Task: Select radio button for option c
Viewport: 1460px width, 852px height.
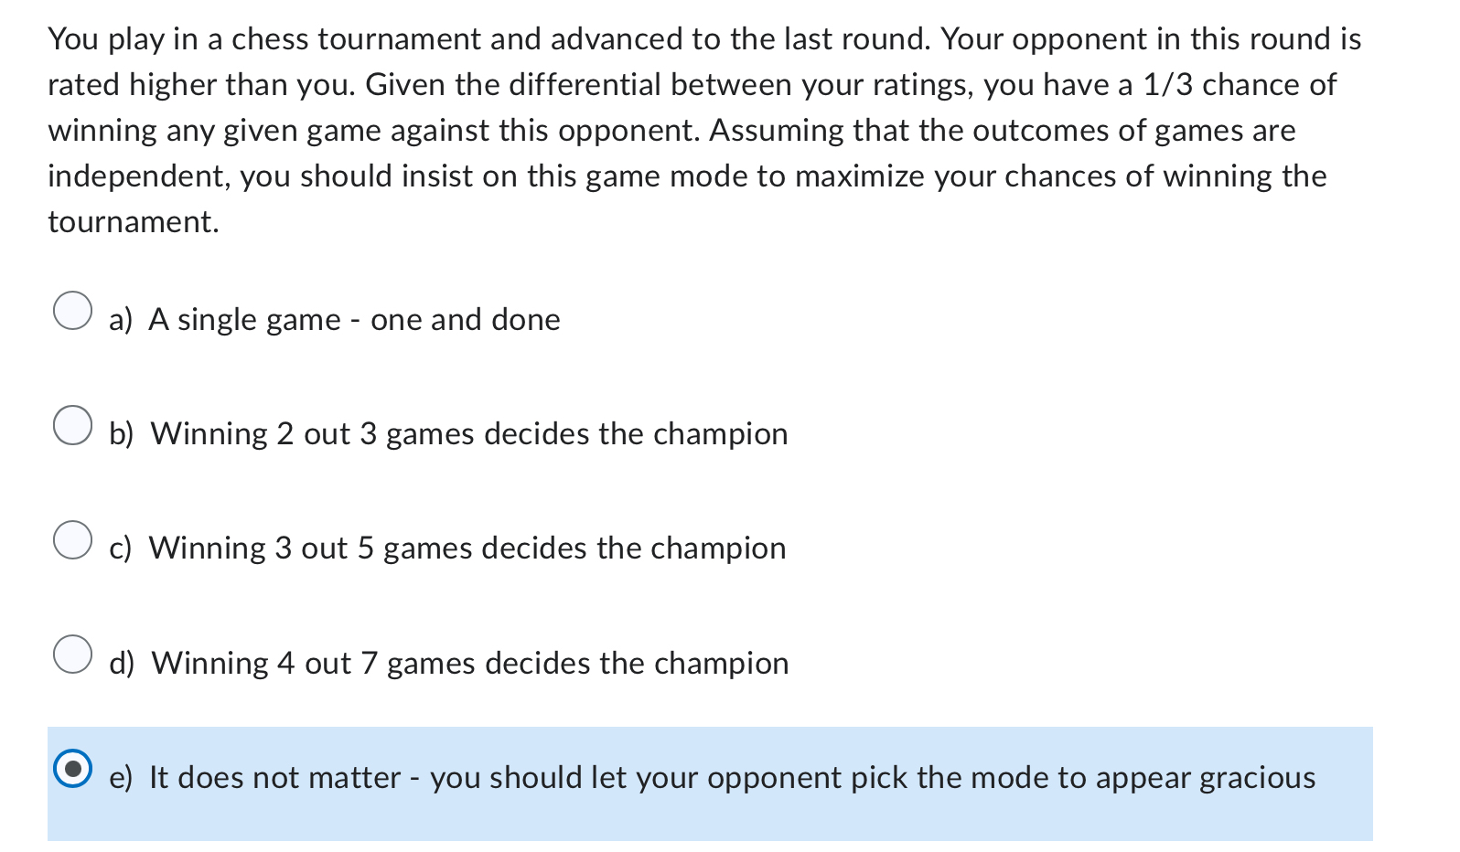Action: click(x=73, y=539)
